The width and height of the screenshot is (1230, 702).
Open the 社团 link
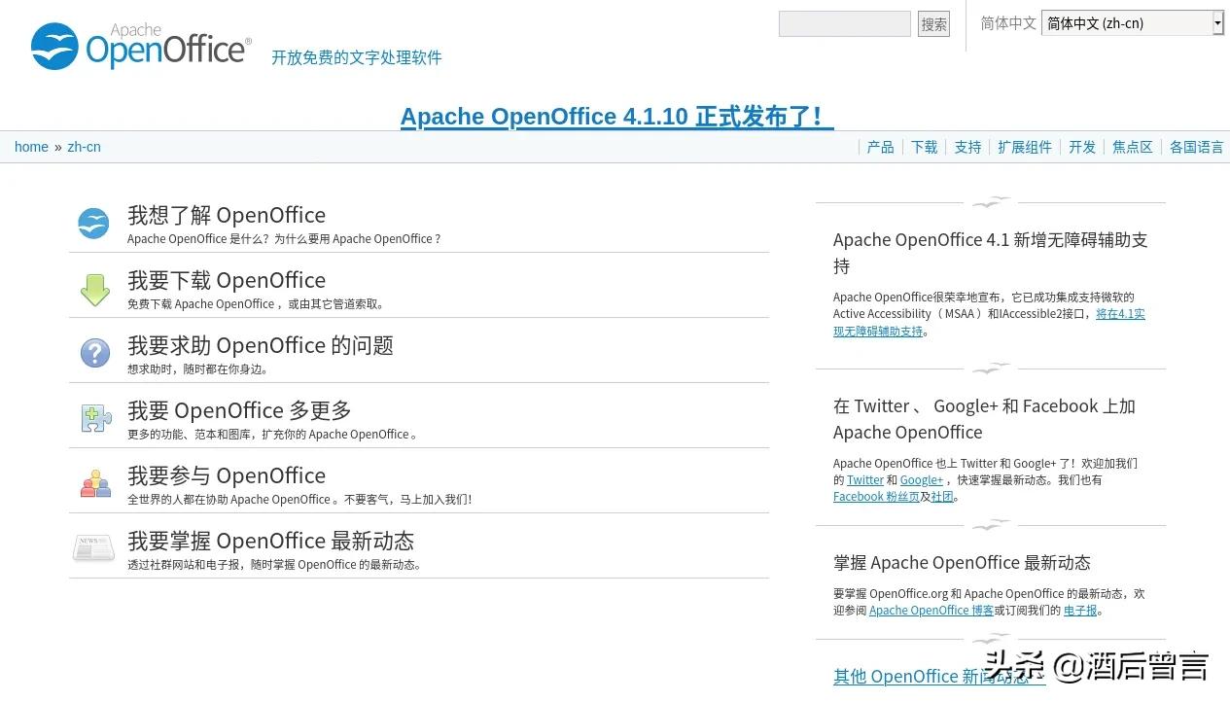(x=942, y=497)
